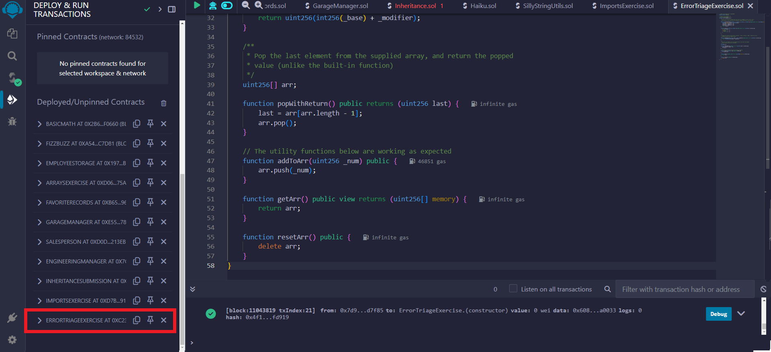The image size is (771, 352).
Task: Click the Debug button for transaction
Action: click(718, 314)
